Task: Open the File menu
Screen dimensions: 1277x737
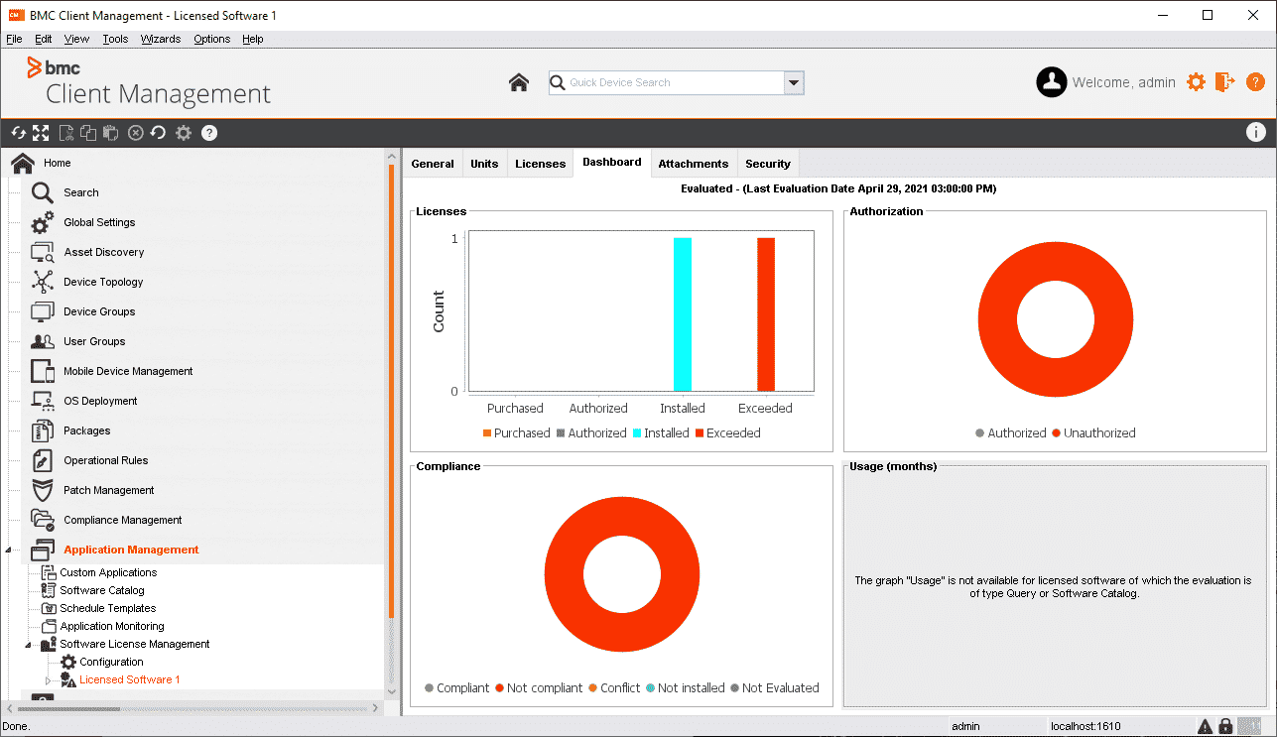Action: coord(14,39)
